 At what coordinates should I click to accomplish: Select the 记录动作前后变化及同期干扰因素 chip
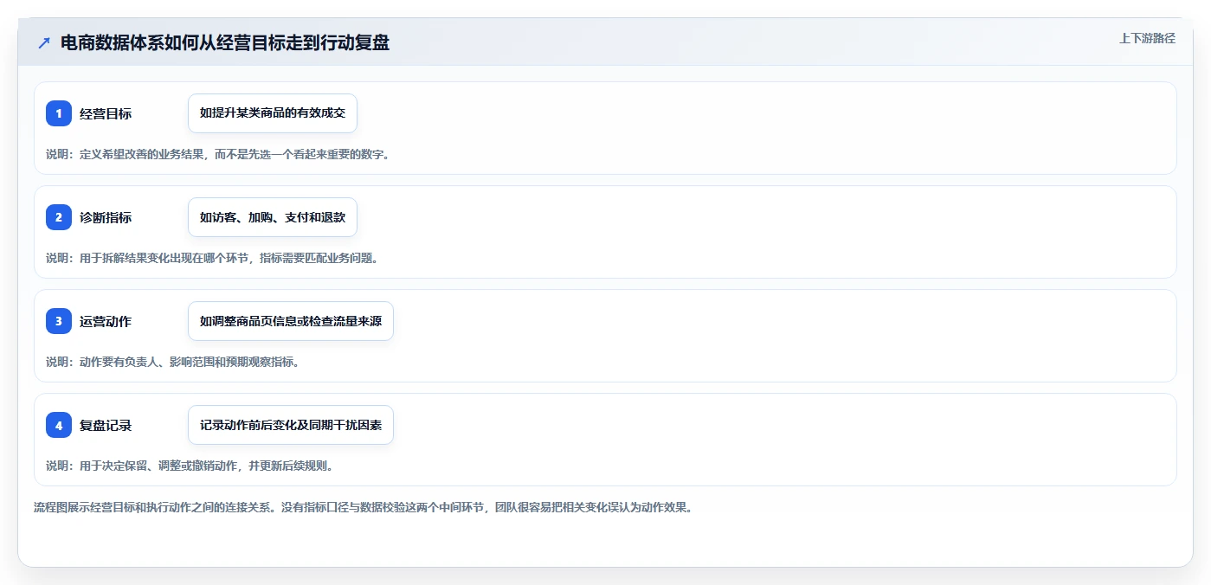(x=291, y=425)
